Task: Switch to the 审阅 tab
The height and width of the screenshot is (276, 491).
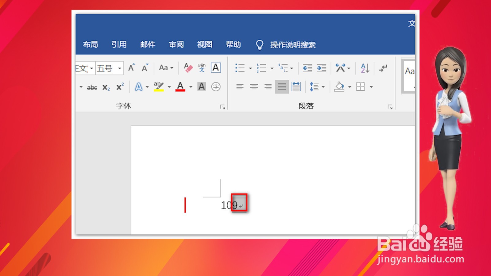Action: pos(176,45)
